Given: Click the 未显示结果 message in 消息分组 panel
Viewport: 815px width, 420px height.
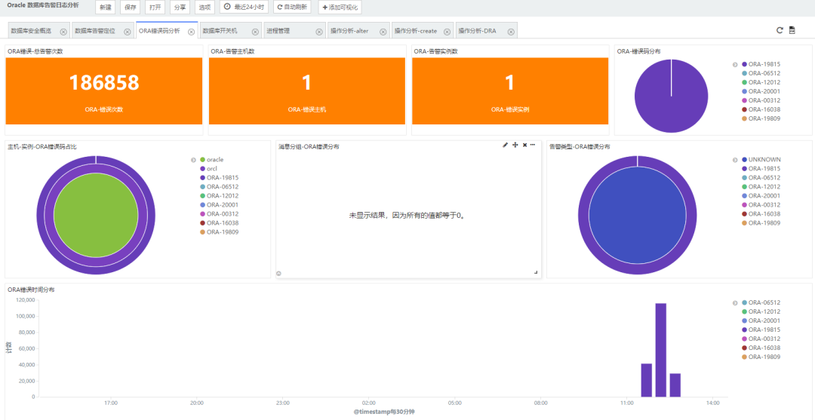Looking at the screenshot, I should tap(408, 216).
